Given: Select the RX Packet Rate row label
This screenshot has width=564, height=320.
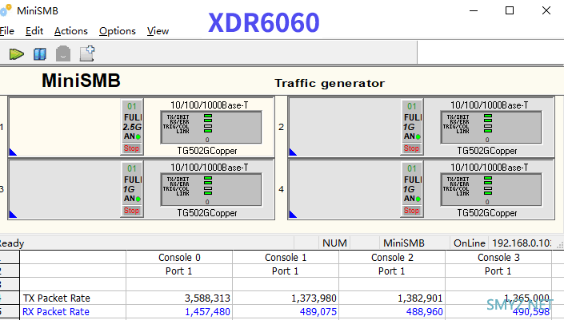Looking at the screenshot, I should click(x=56, y=312).
